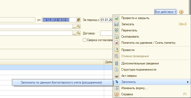Image resolution: width=191 pixels, height=98 pixels.
Task: Click the refresh icon beside Перечитать
Action: pyautogui.click(x=117, y=30)
